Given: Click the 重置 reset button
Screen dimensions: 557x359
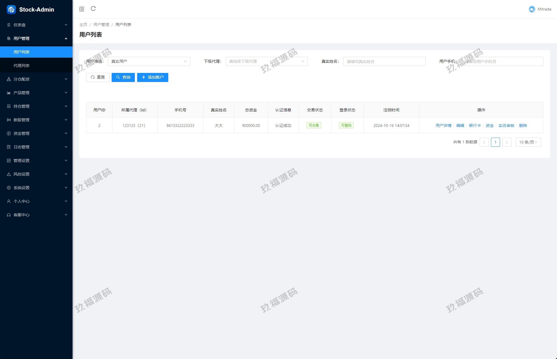Looking at the screenshot, I should pos(97,77).
